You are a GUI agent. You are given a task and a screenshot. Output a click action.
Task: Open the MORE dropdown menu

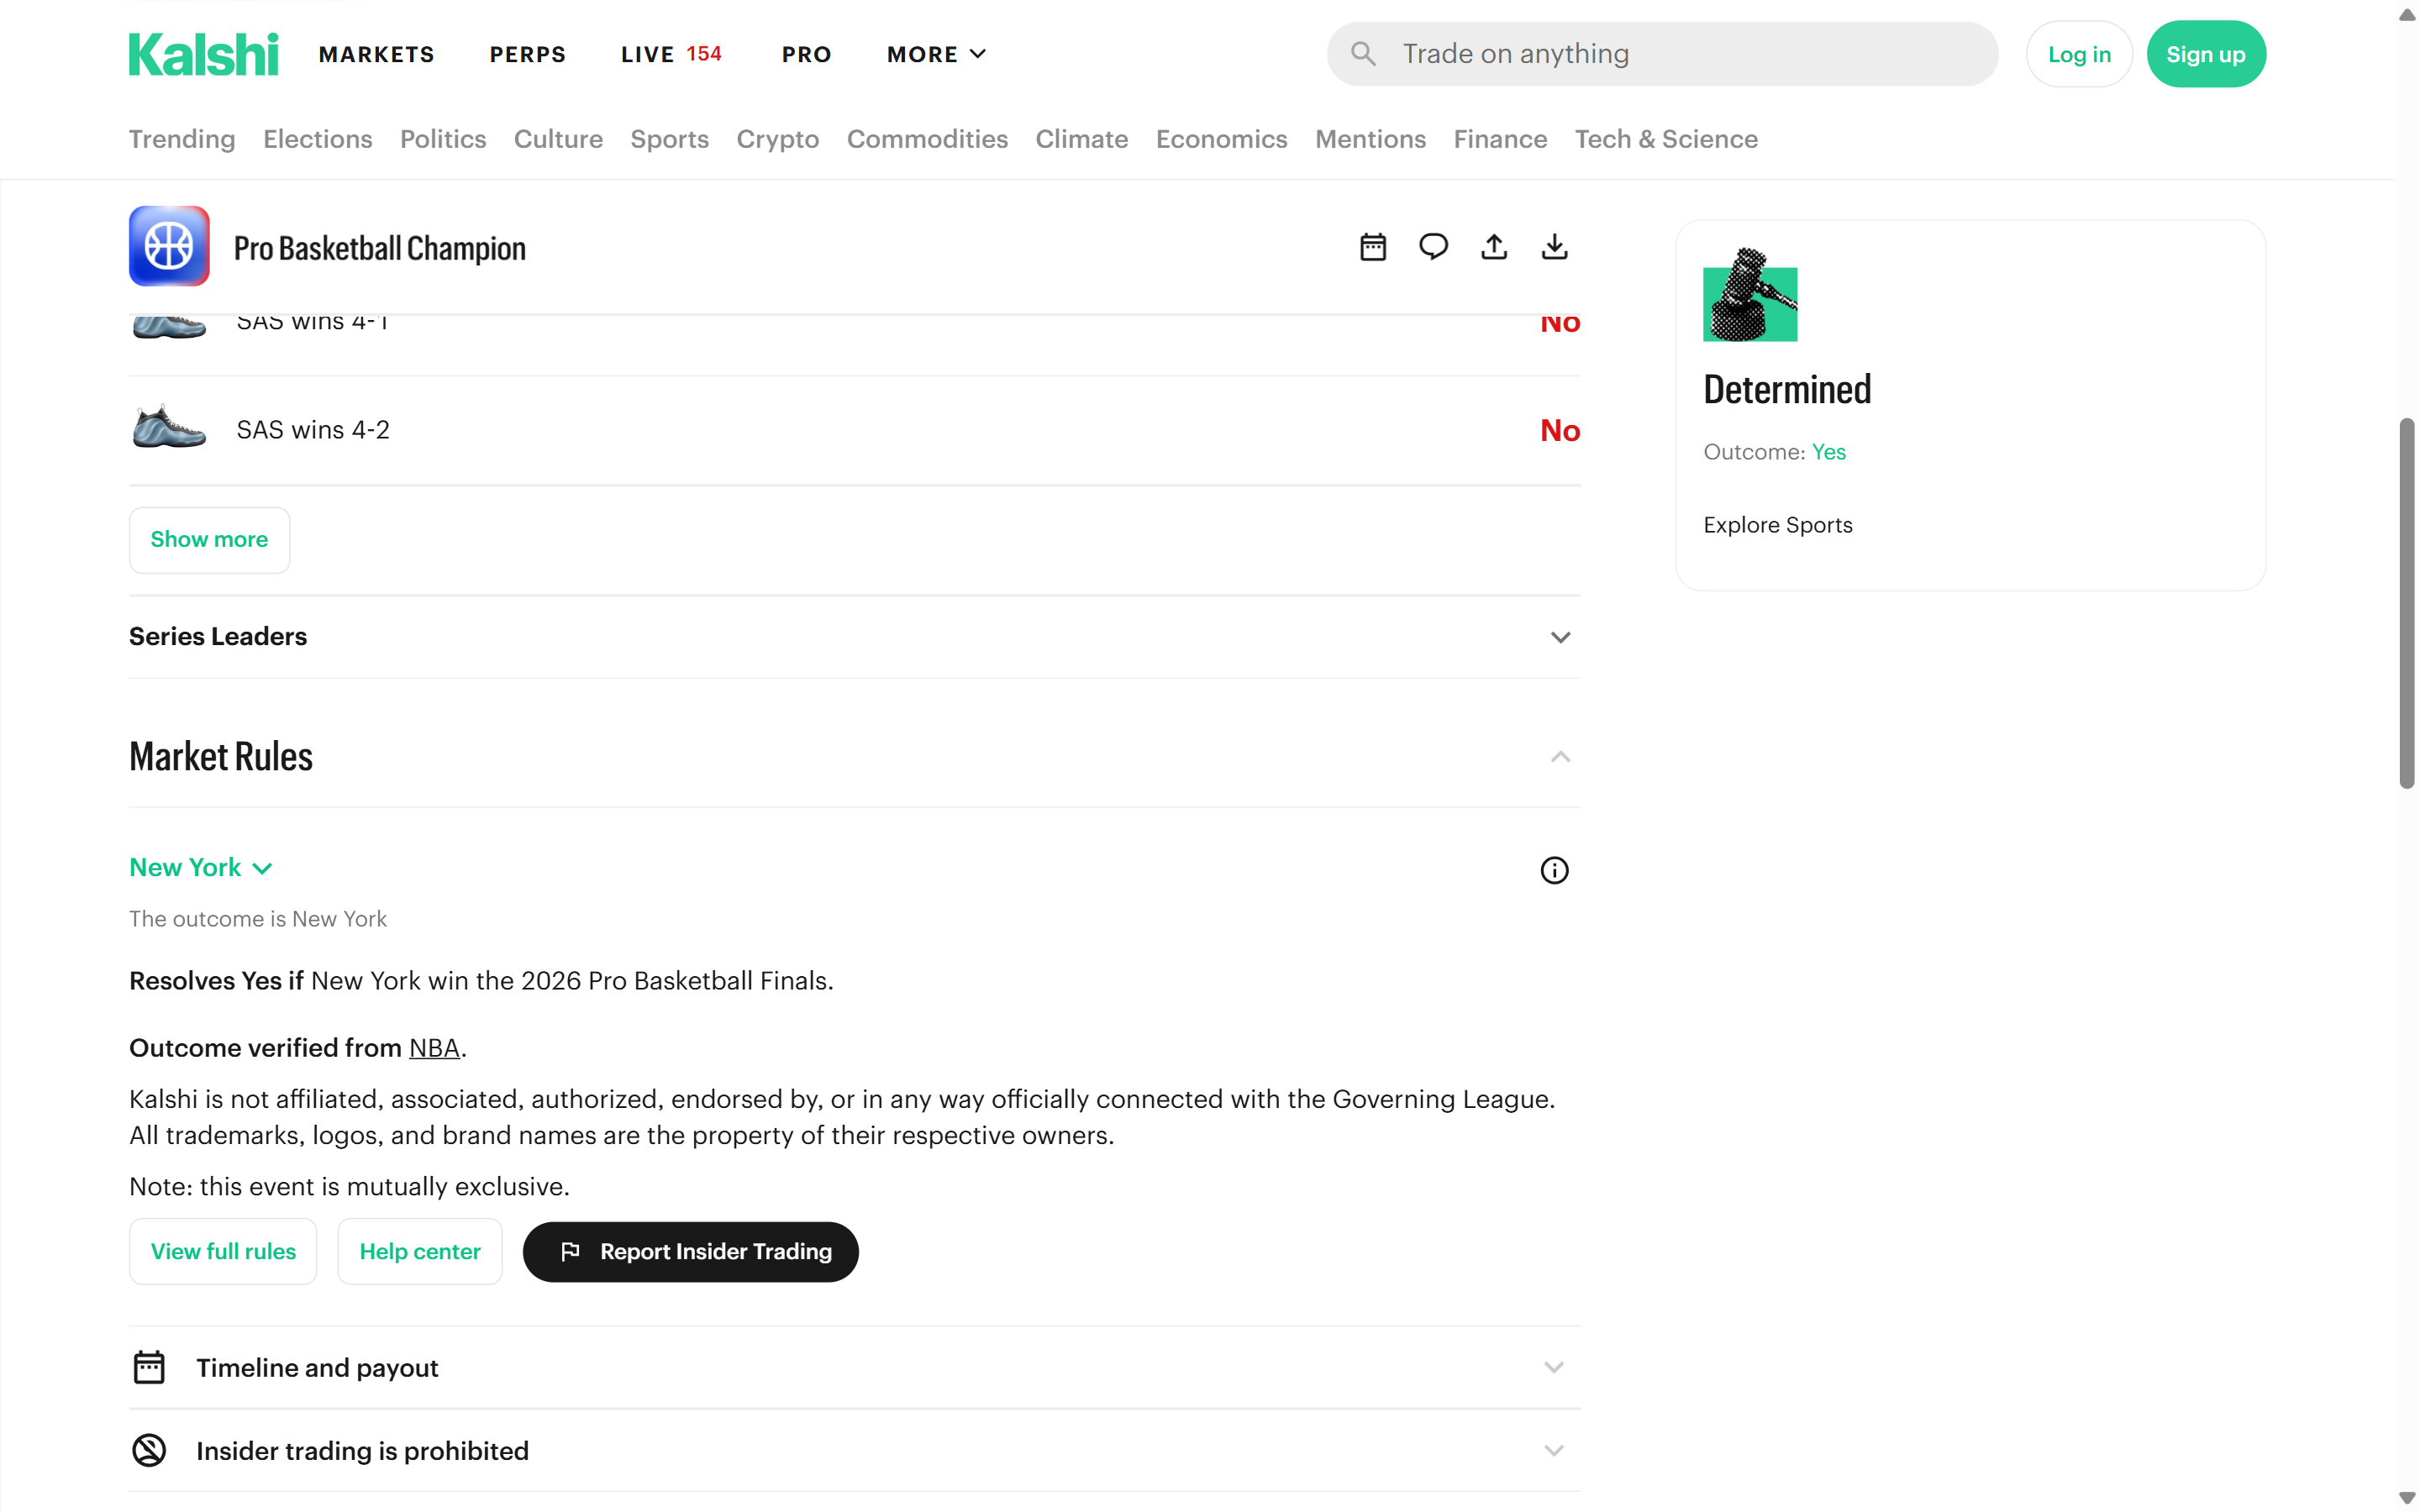(x=936, y=54)
